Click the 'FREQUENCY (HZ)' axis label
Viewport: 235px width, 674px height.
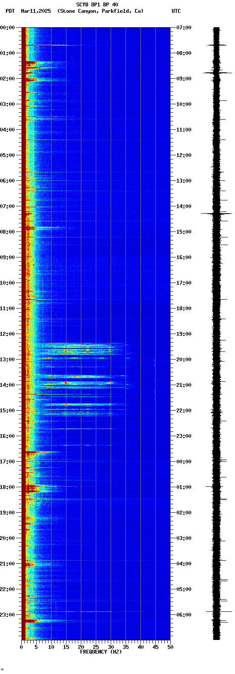pyautogui.click(x=101, y=652)
